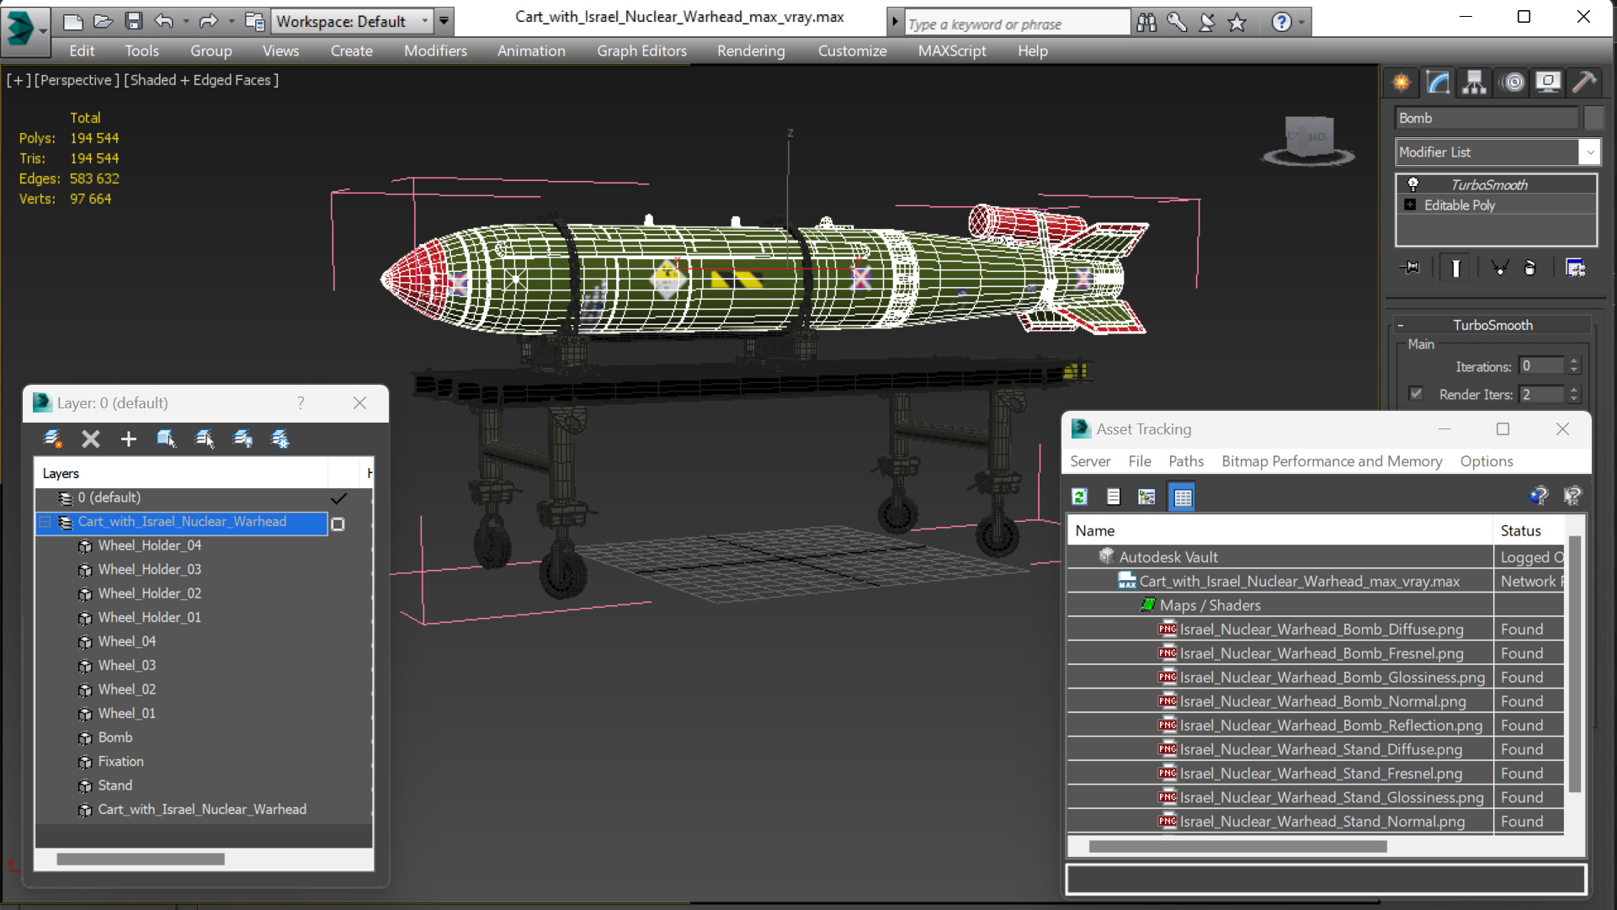
Task: Open the Utilities hammer panel
Action: coord(1584,82)
